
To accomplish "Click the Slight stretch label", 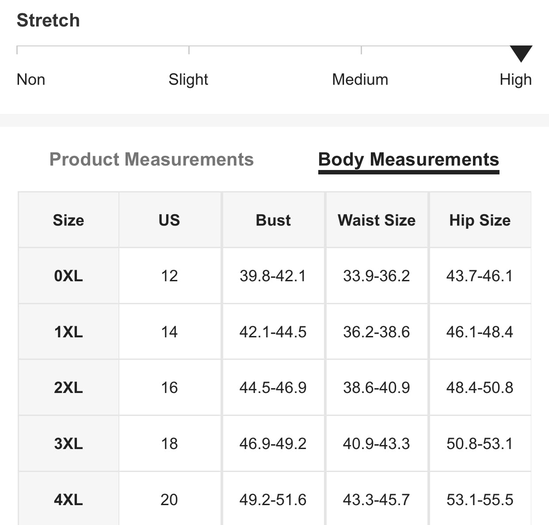I will coord(188,79).
